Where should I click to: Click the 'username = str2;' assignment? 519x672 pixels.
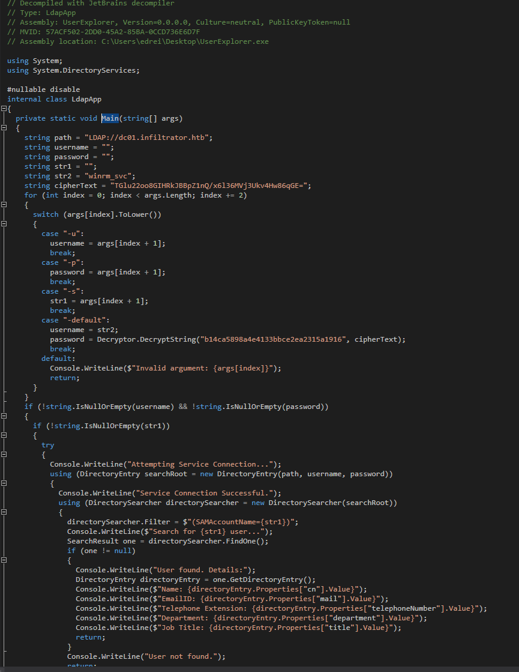(x=84, y=330)
